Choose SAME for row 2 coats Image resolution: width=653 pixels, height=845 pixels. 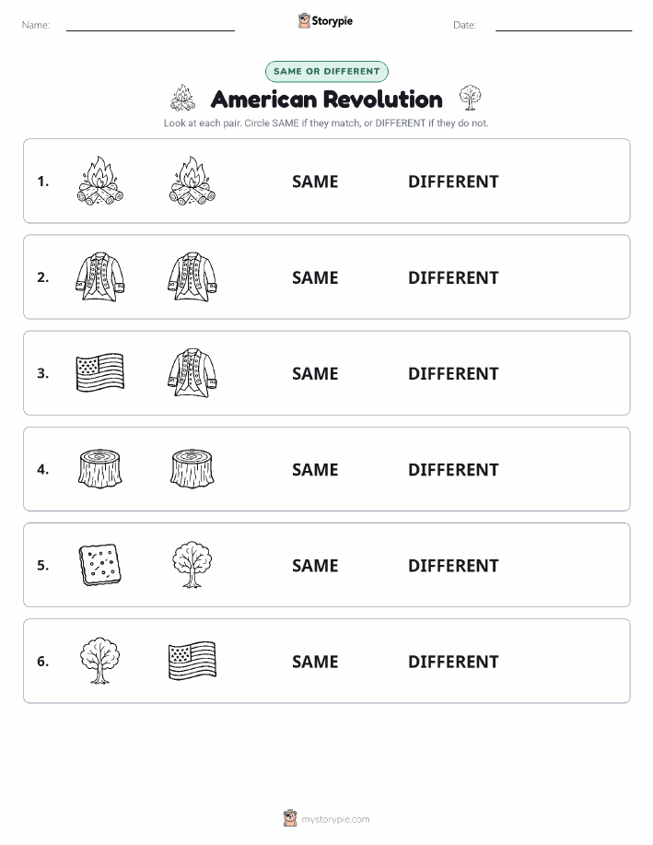pyautogui.click(x=315, y=277)
